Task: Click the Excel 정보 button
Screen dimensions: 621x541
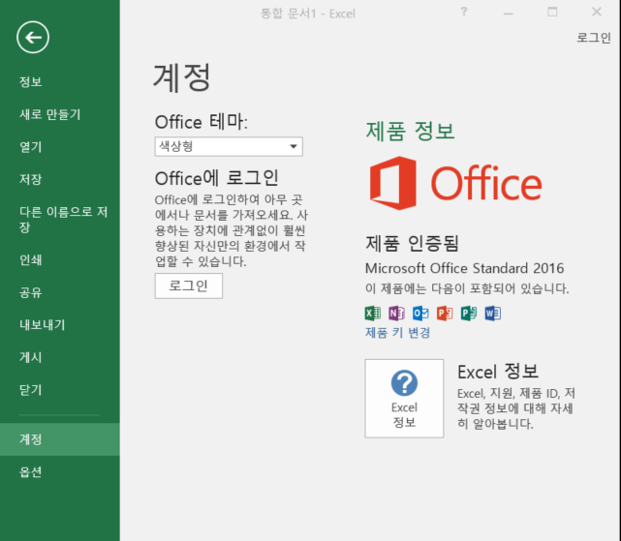Action: [404, 398]
